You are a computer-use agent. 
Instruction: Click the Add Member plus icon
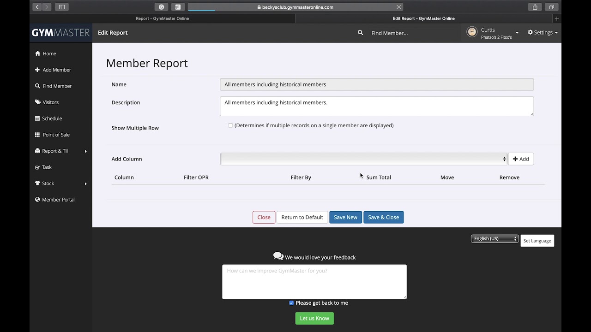coord(37,70)
